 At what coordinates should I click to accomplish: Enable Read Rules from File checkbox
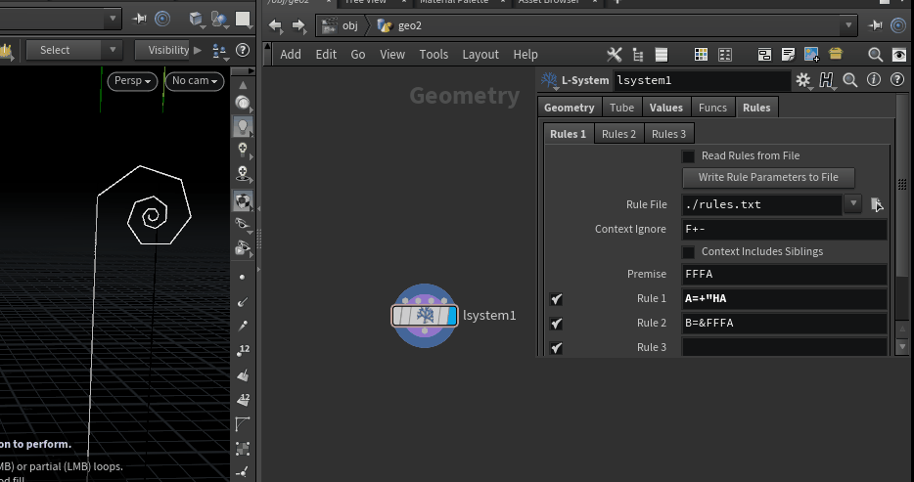click(x=688, y=156)
